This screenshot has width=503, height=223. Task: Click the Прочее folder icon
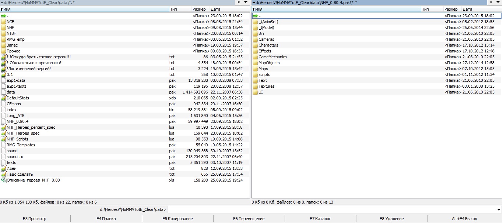click(3, 51)
